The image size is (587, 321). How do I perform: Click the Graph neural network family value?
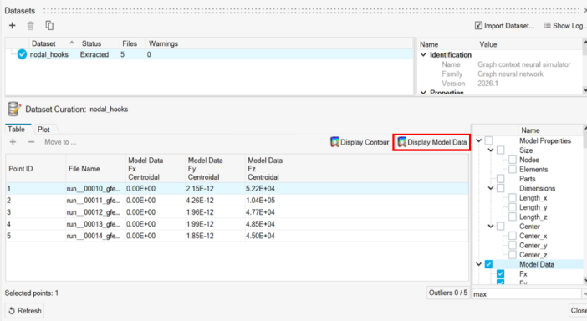510,74
